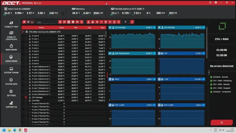Check the E-core 6 temperature row checkbox
The image size is (236, 133).
(x=26, y=54)
